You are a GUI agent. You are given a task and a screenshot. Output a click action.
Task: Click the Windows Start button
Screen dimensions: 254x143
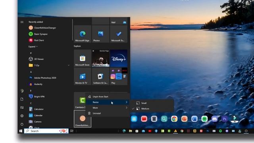(21, 131)
